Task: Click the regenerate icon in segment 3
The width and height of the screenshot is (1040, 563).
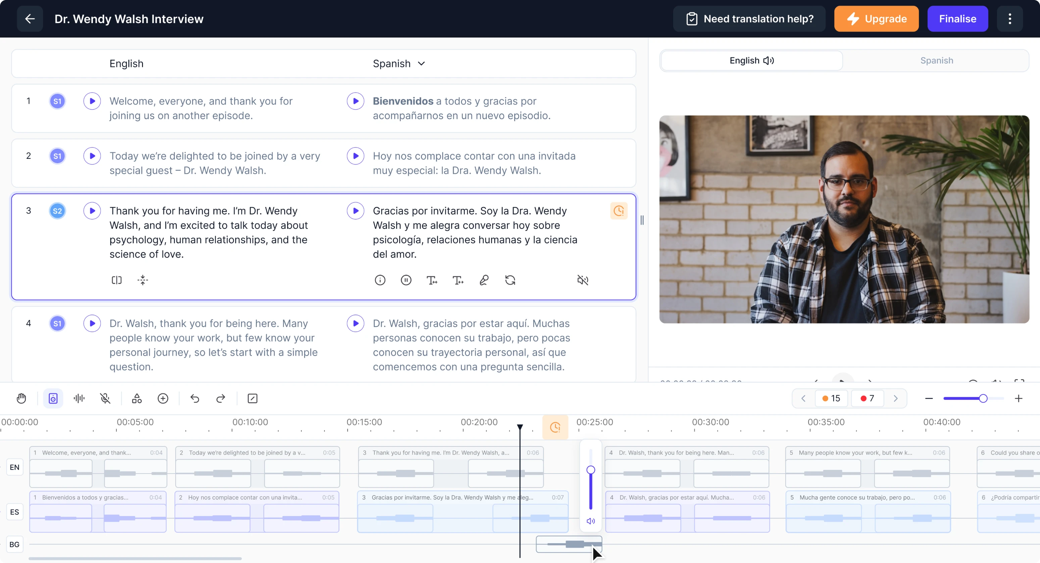Action: [510, 280]
